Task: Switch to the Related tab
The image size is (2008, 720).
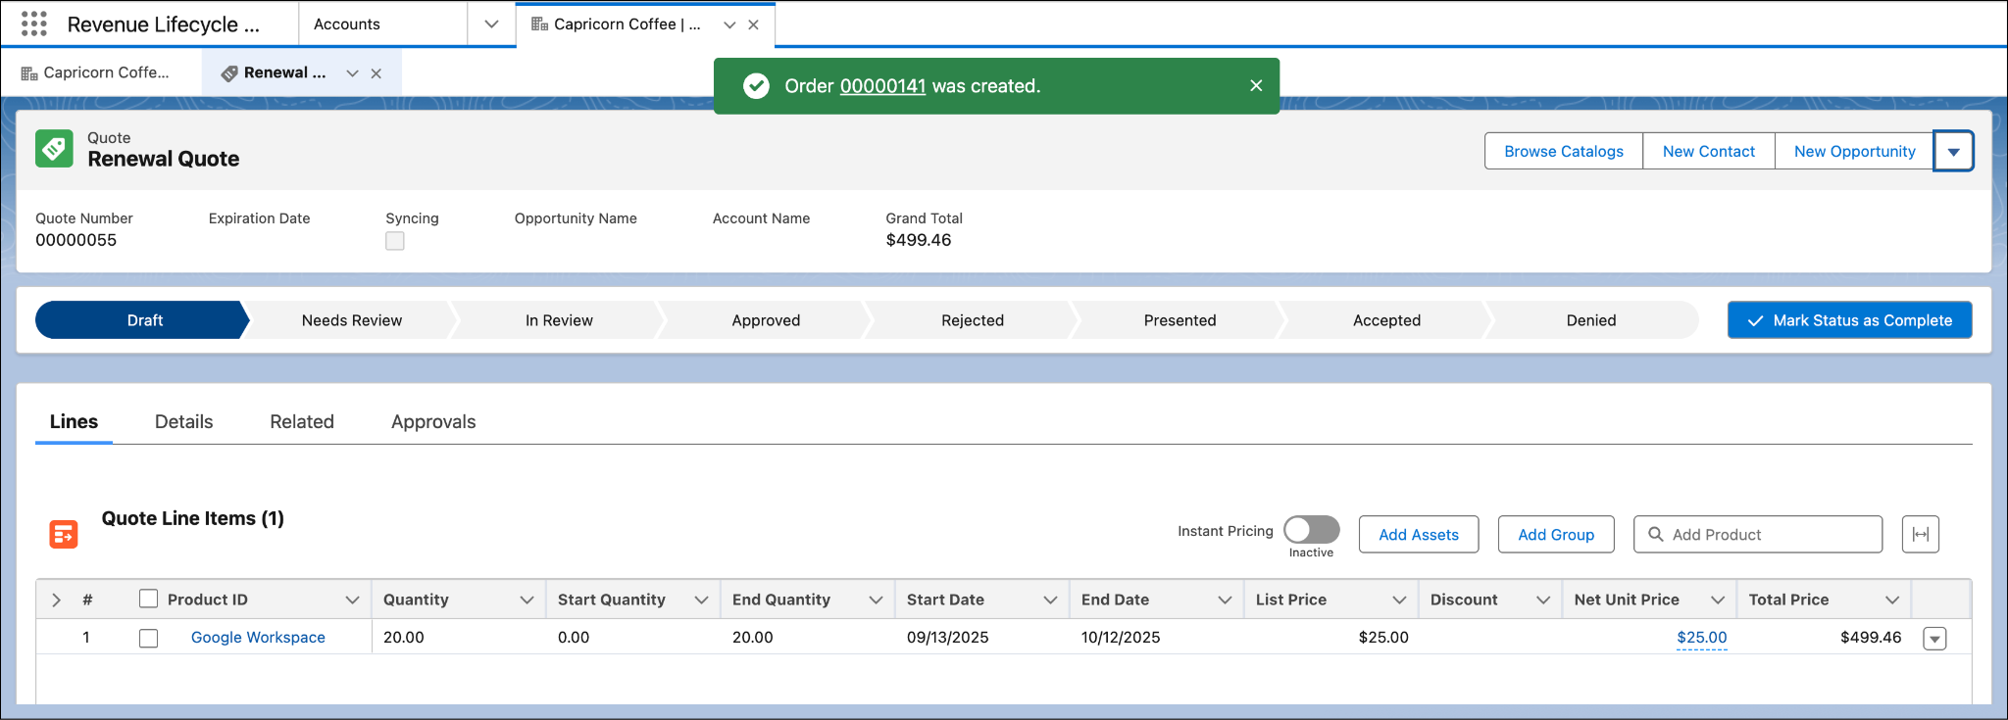Action: click(302, 421)
